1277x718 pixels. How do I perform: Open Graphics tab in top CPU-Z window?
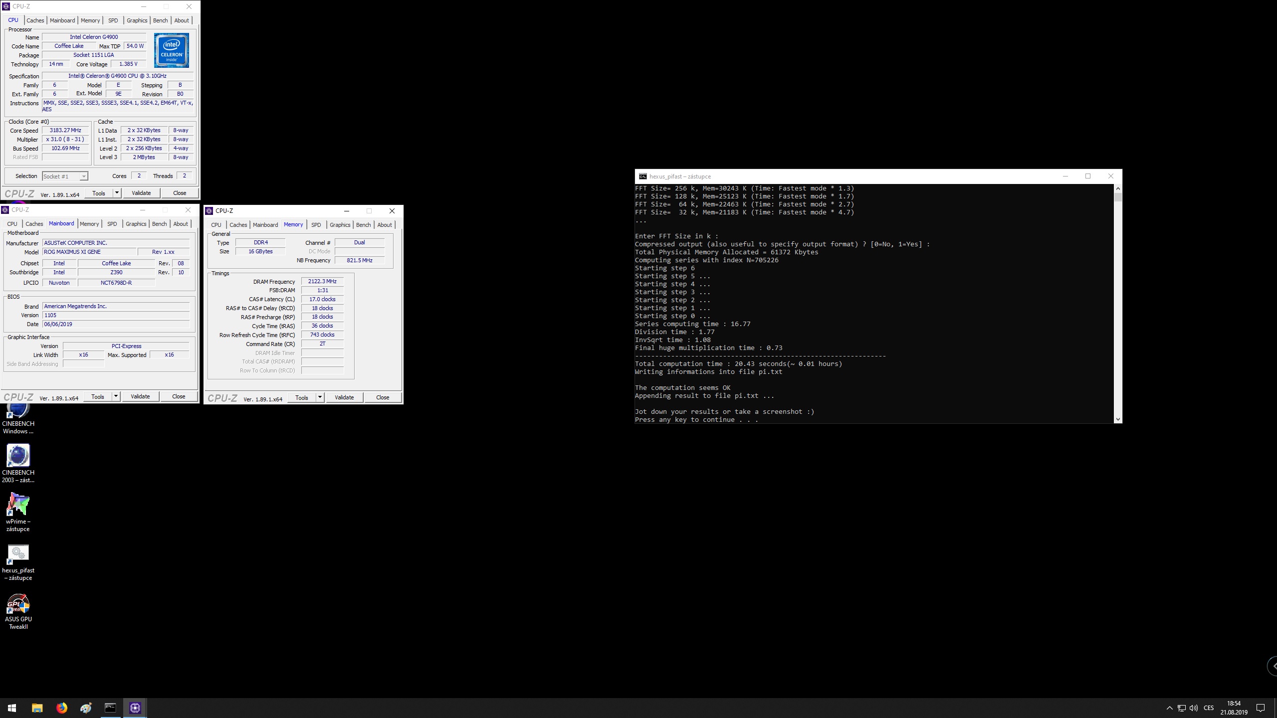[x=137, y=20]
